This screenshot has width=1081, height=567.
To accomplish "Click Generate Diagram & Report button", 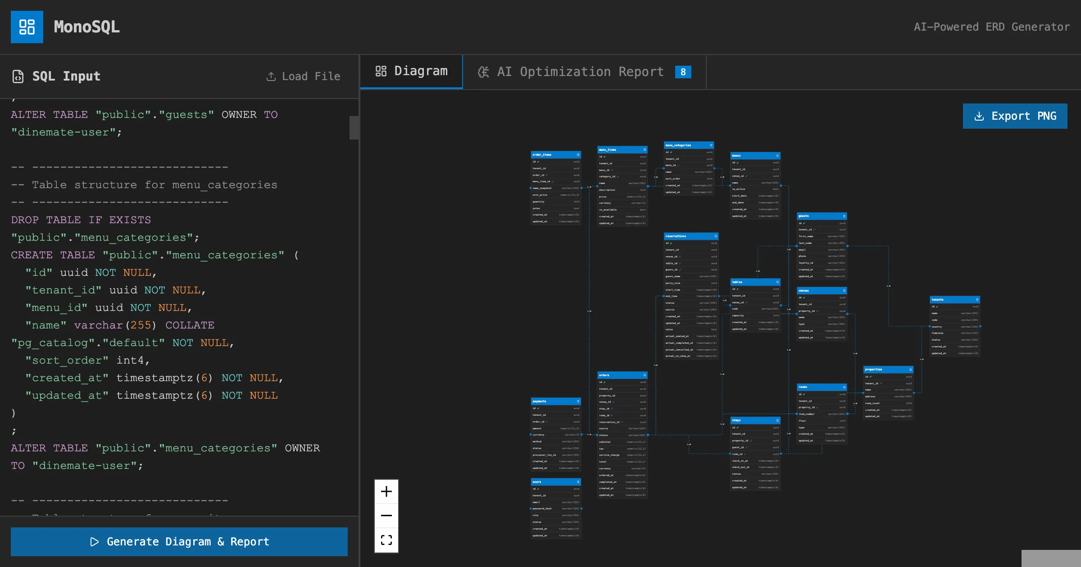I will [179, 542].
